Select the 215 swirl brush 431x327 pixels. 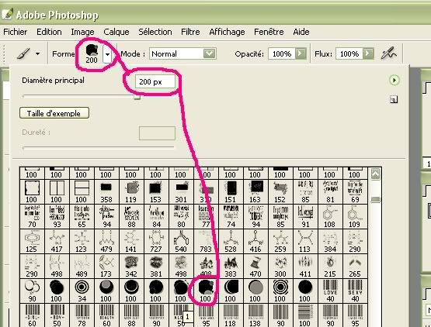pyautogui.click(x=330, y=266)
